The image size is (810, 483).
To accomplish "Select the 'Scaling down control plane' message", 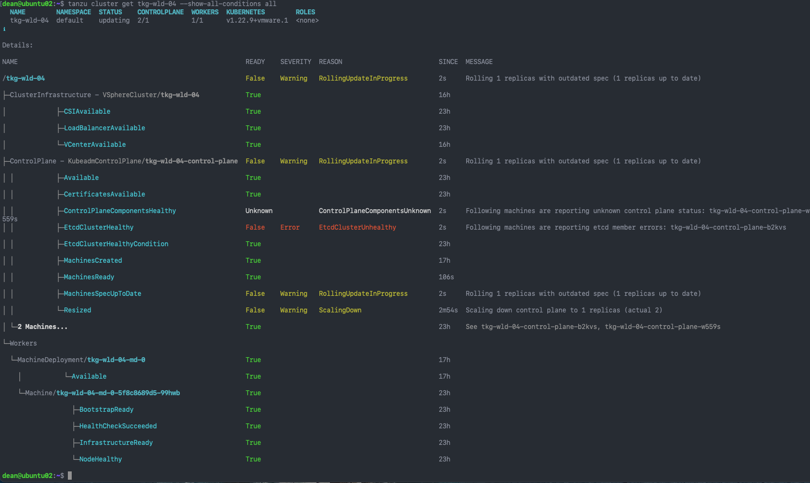I will [x=564, y=310].
